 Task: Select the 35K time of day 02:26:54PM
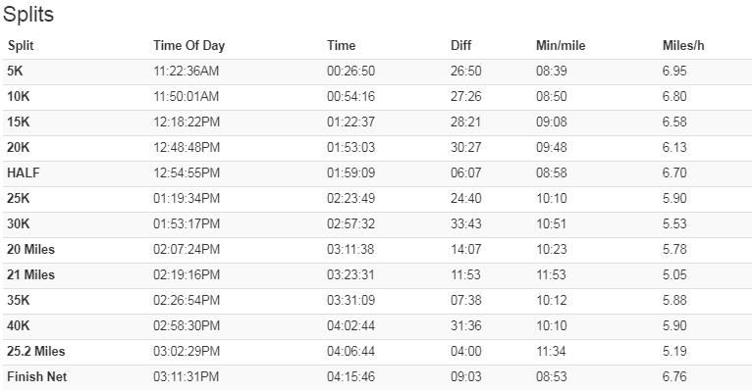187,300
